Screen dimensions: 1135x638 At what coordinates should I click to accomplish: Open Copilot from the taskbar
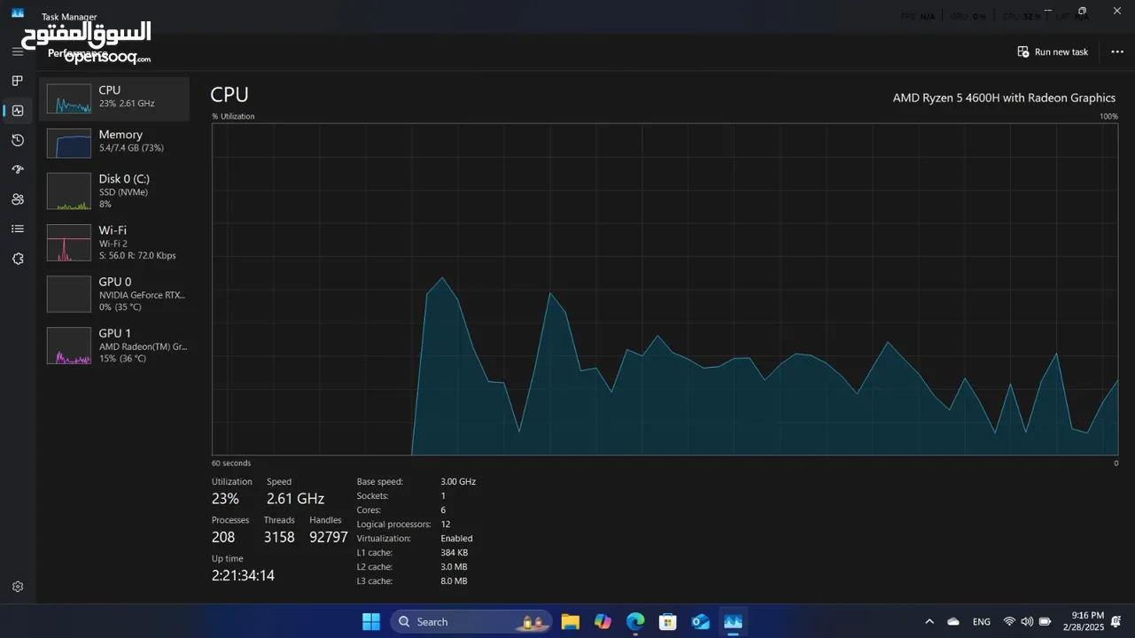602,621
